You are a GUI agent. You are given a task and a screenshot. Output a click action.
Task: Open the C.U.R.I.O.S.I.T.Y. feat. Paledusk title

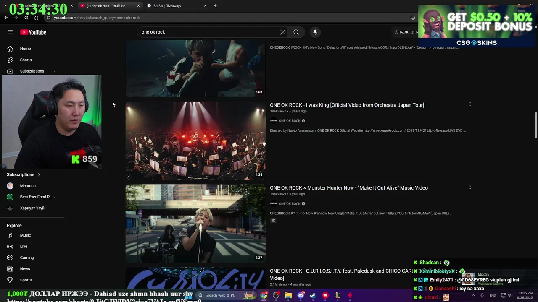pyautogui.click(x=341, y=274)
